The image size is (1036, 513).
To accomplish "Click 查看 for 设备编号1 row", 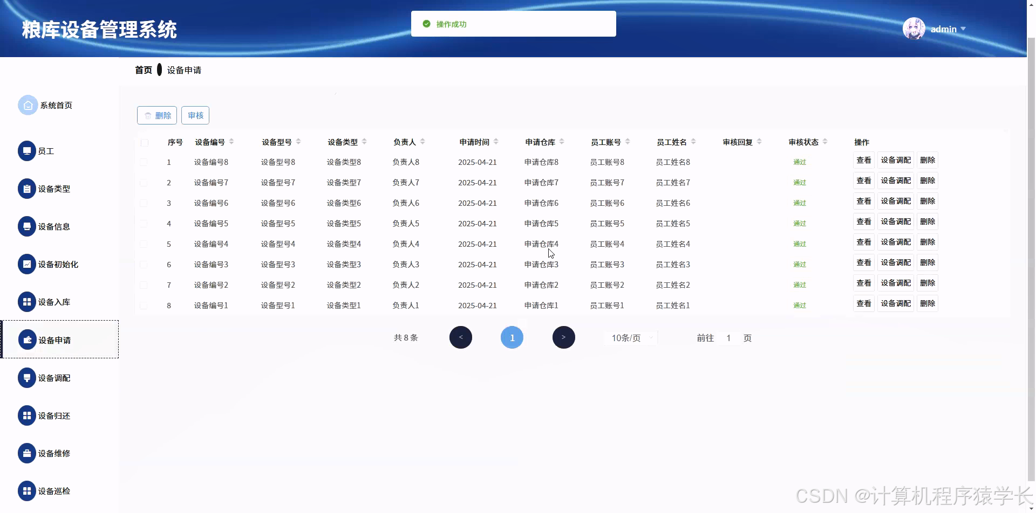I will 864,303.
